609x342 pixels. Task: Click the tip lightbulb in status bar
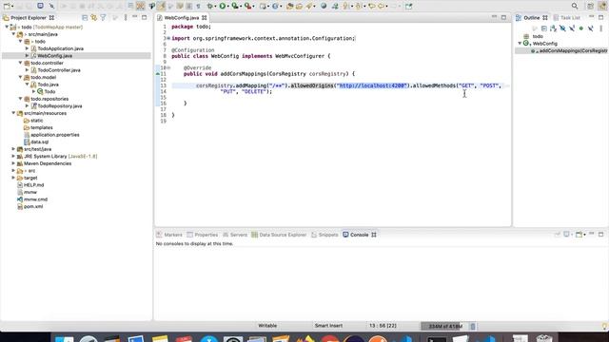[x=604, y=326]
